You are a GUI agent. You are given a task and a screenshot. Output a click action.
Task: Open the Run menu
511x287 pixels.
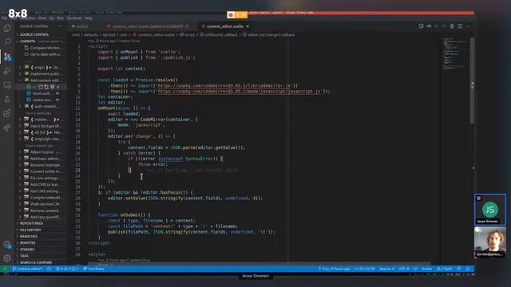coord(61,18)
